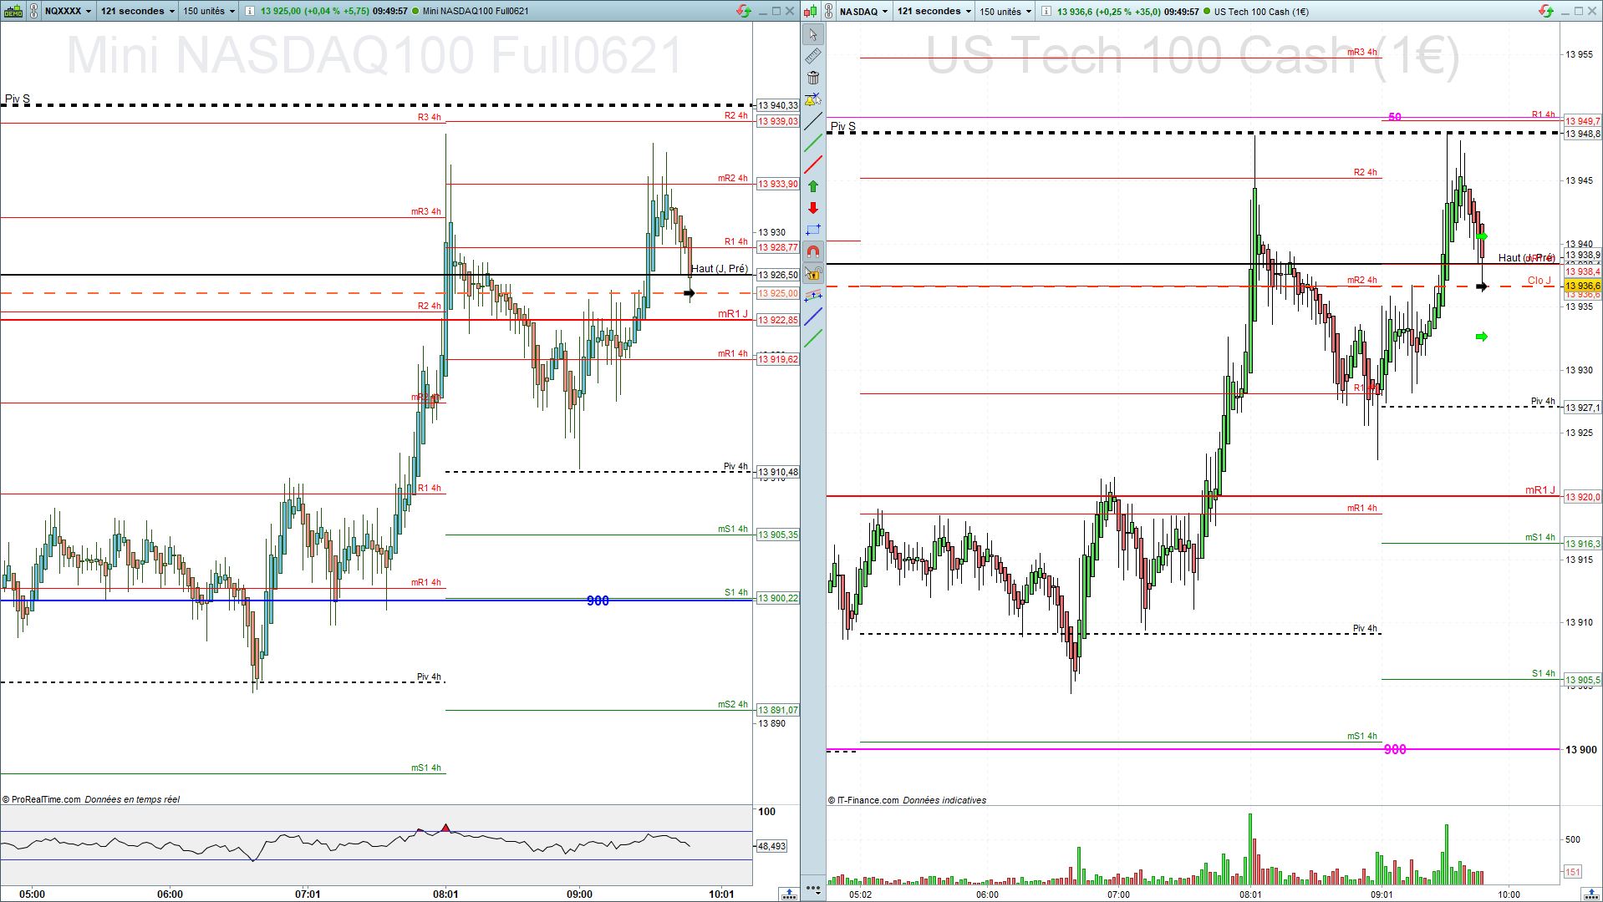Viewport: 1603px width, 902px height.
Task: Click the DEMO candlestick icon in left chart
Action: (x=13, y=11)
